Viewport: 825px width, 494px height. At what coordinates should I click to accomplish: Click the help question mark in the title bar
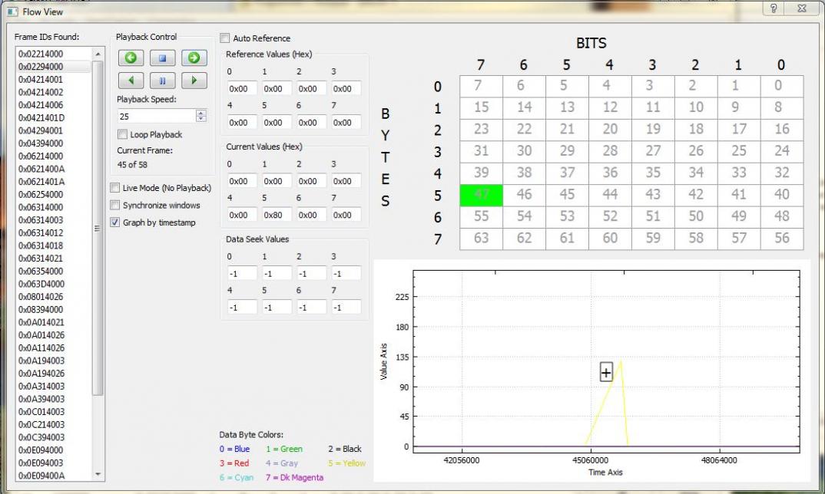(773, 8)
